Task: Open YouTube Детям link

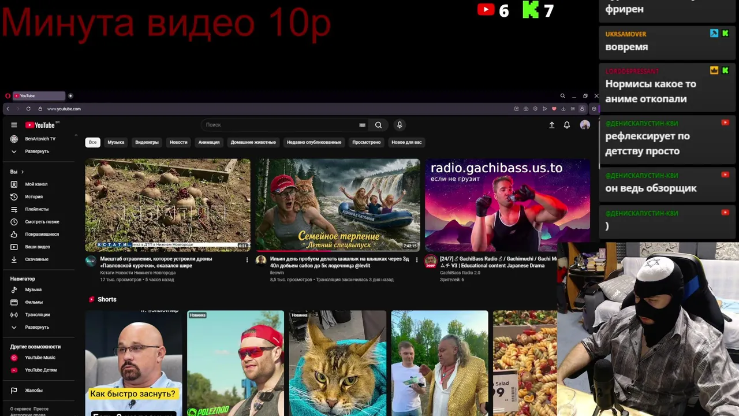Action: tap(42, 370)
